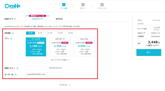Open help icon next to プラン label
Screen dimensions: 165x91
pyautogui.click(x=11, y=39)
